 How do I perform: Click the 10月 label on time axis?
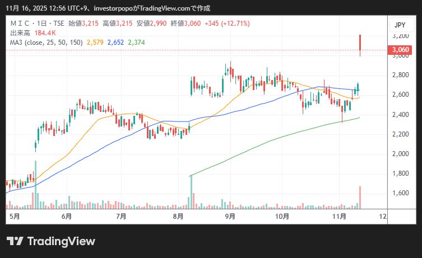tap(282, 216)
